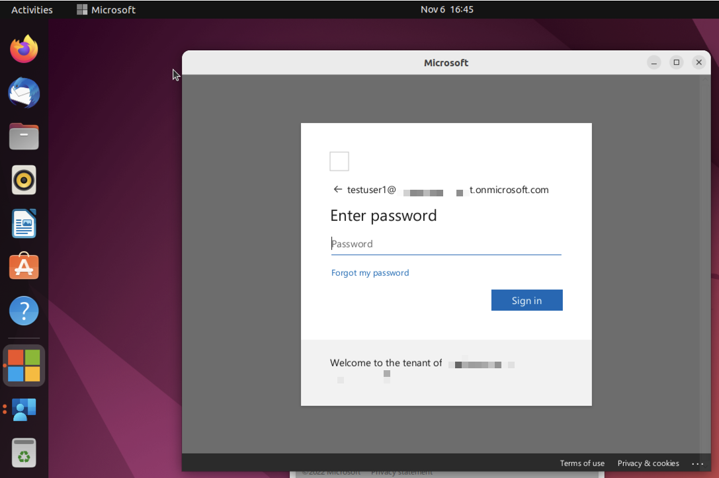Click the Forgot my password link

(x=370, y=272)
